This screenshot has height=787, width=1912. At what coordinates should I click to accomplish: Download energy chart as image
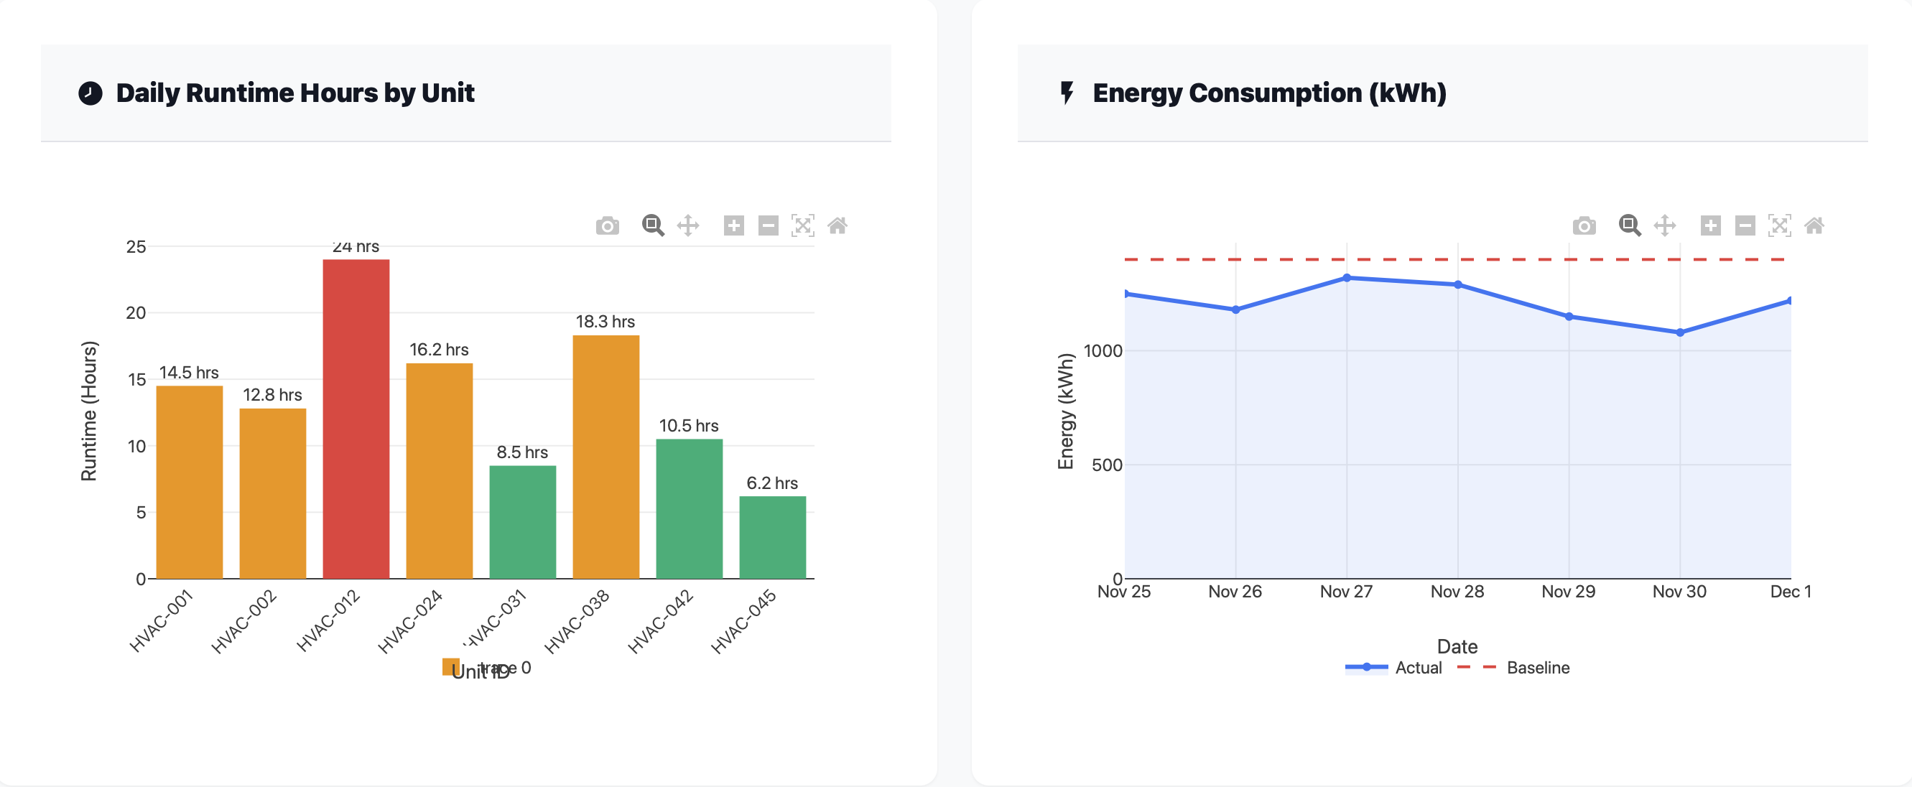[x=1583, y=225]
